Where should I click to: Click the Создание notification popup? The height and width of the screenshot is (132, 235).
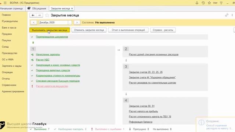tap(216, 125)
